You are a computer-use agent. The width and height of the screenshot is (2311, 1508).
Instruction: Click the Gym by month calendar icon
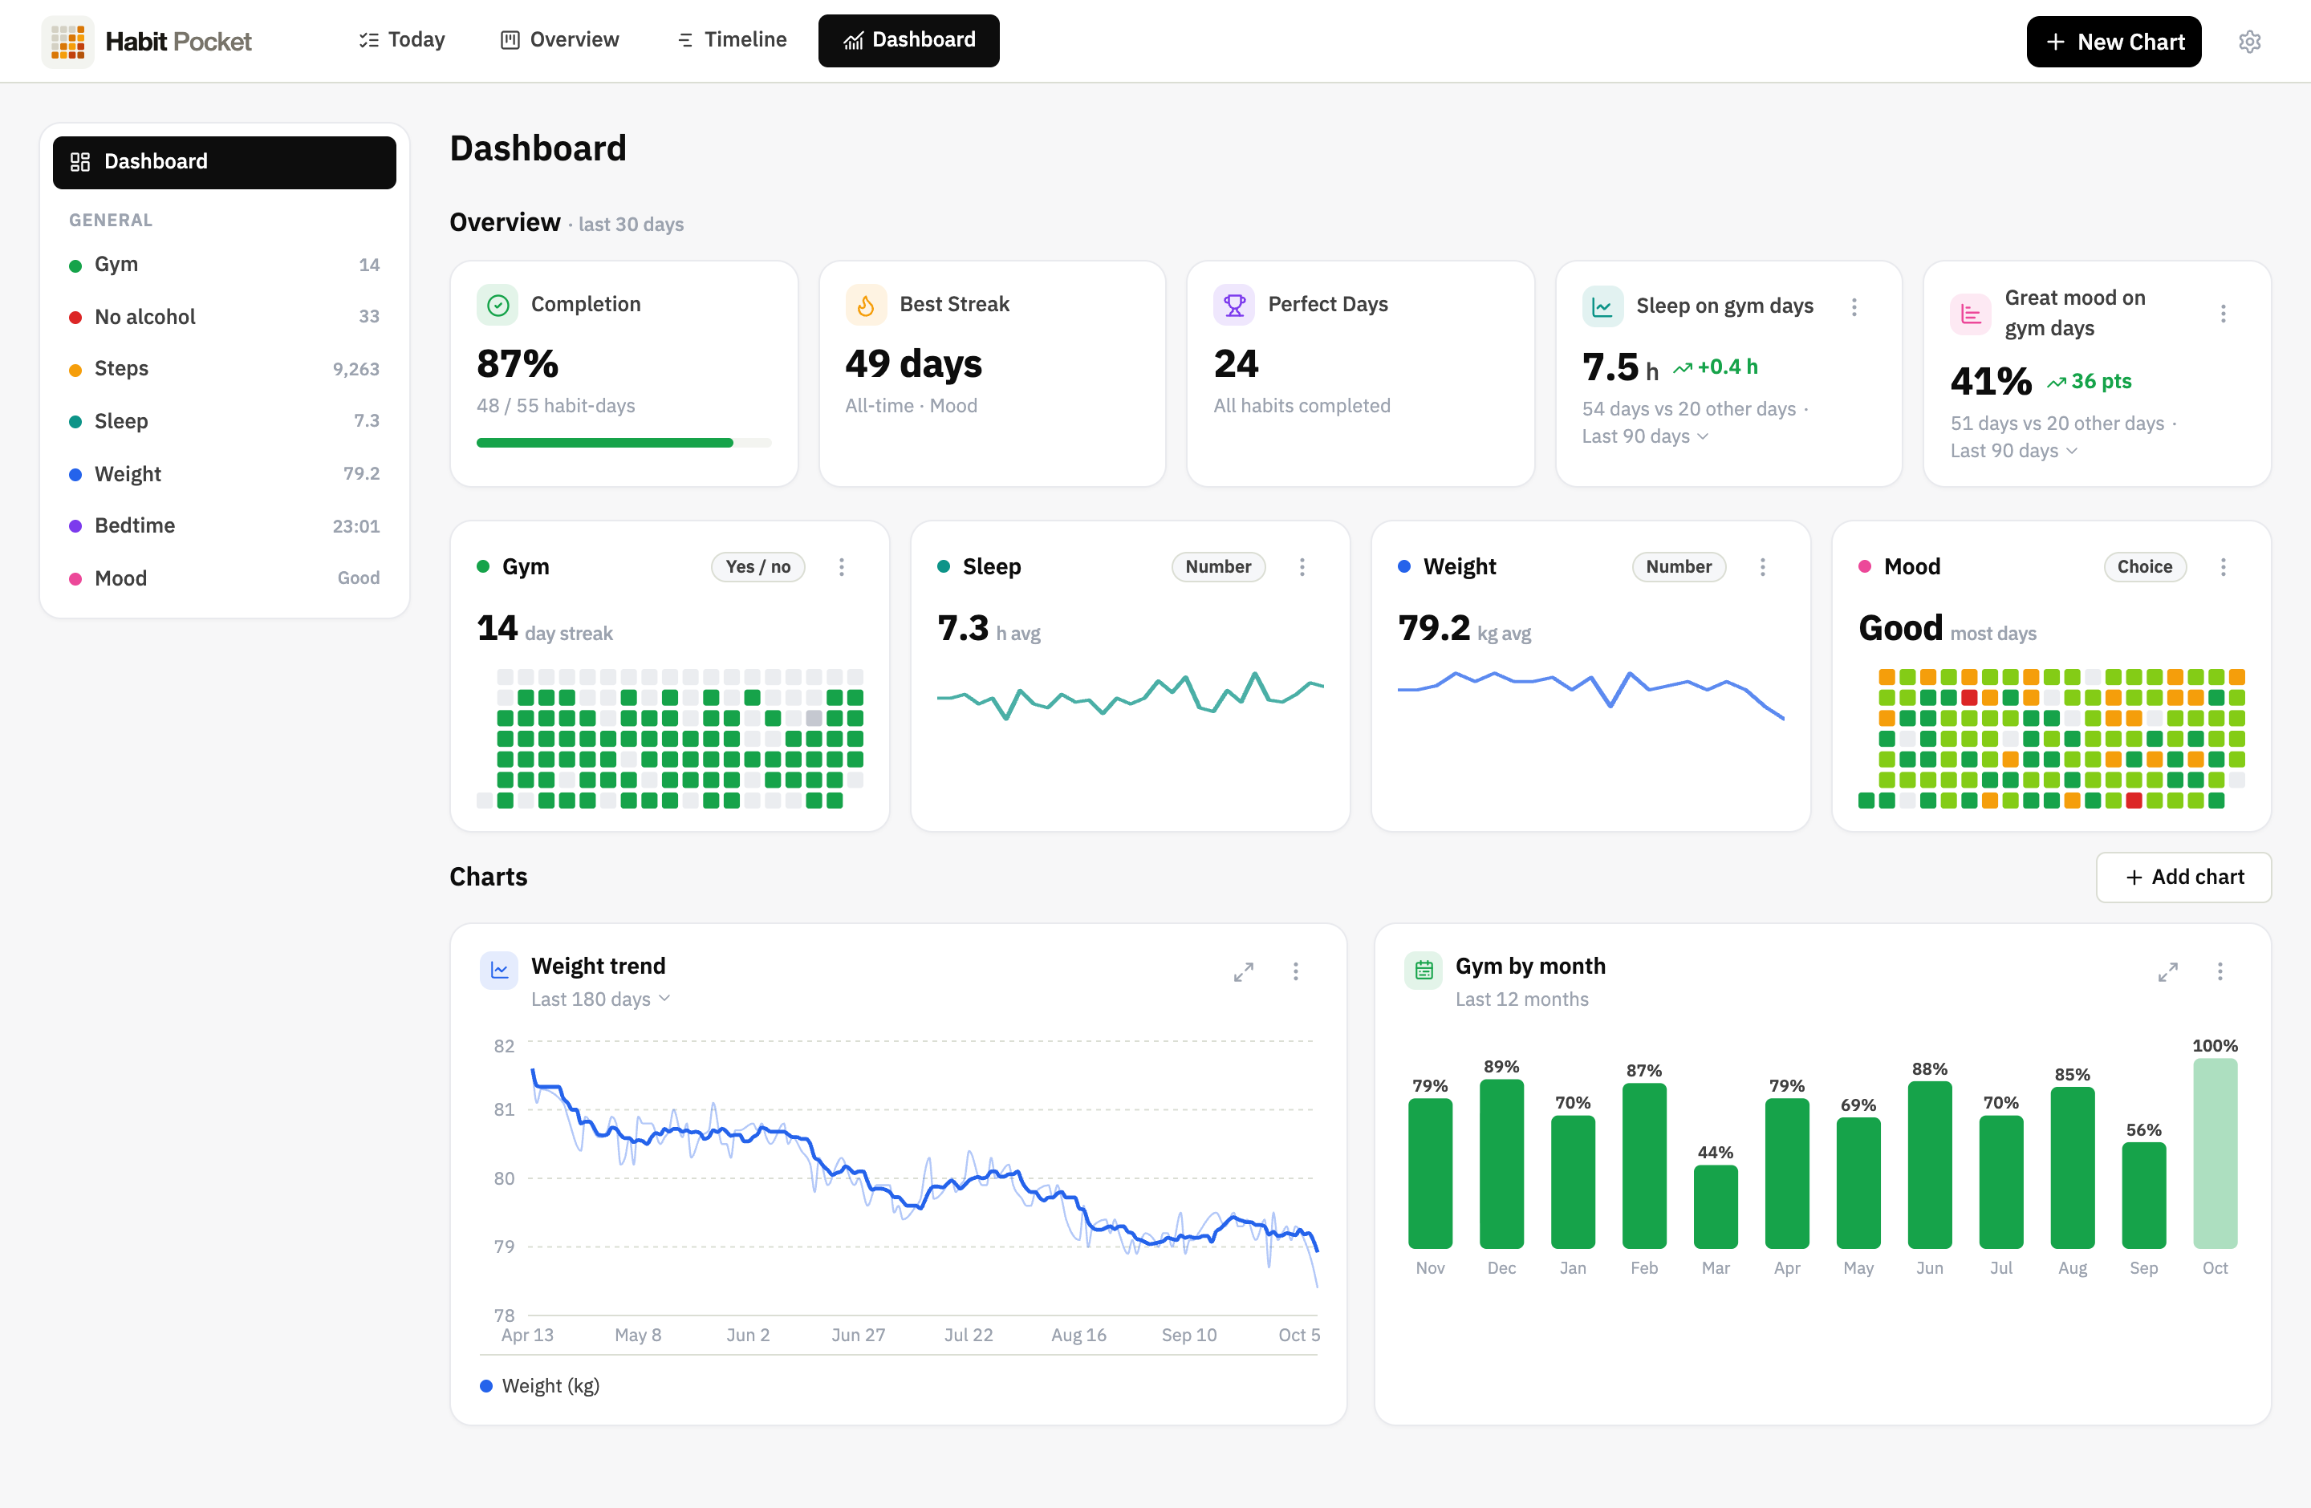point(1424,970)
